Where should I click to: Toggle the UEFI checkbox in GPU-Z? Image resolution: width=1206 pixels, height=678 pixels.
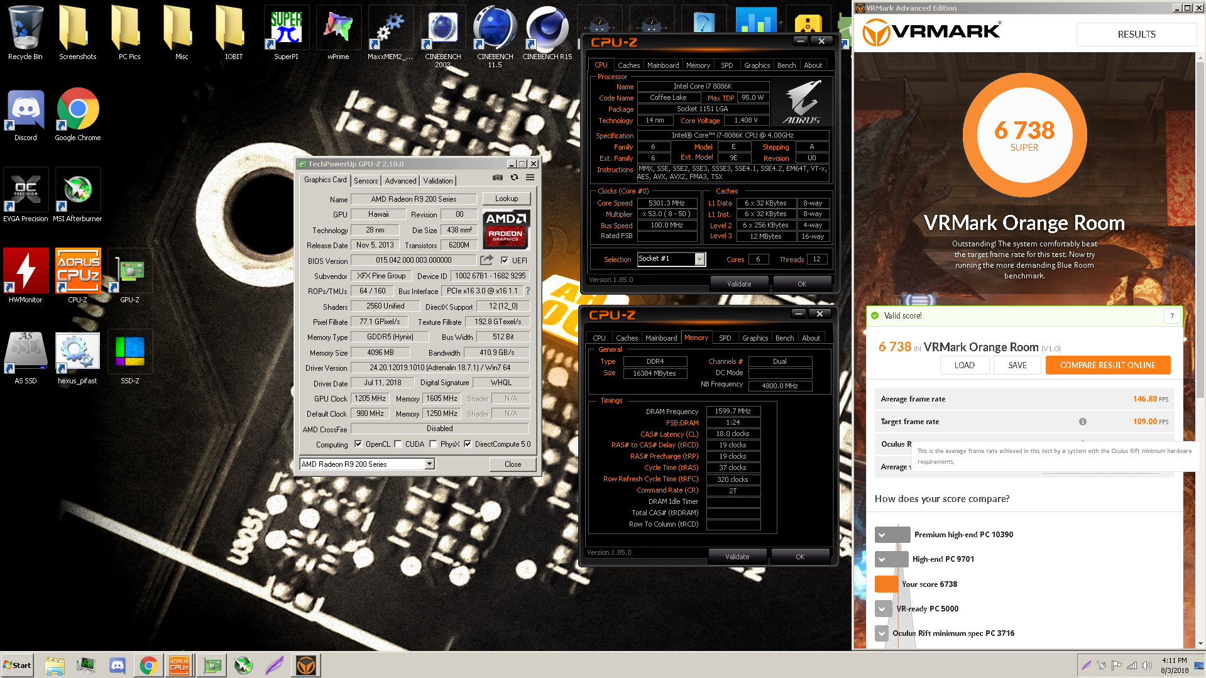click(505, 260)
